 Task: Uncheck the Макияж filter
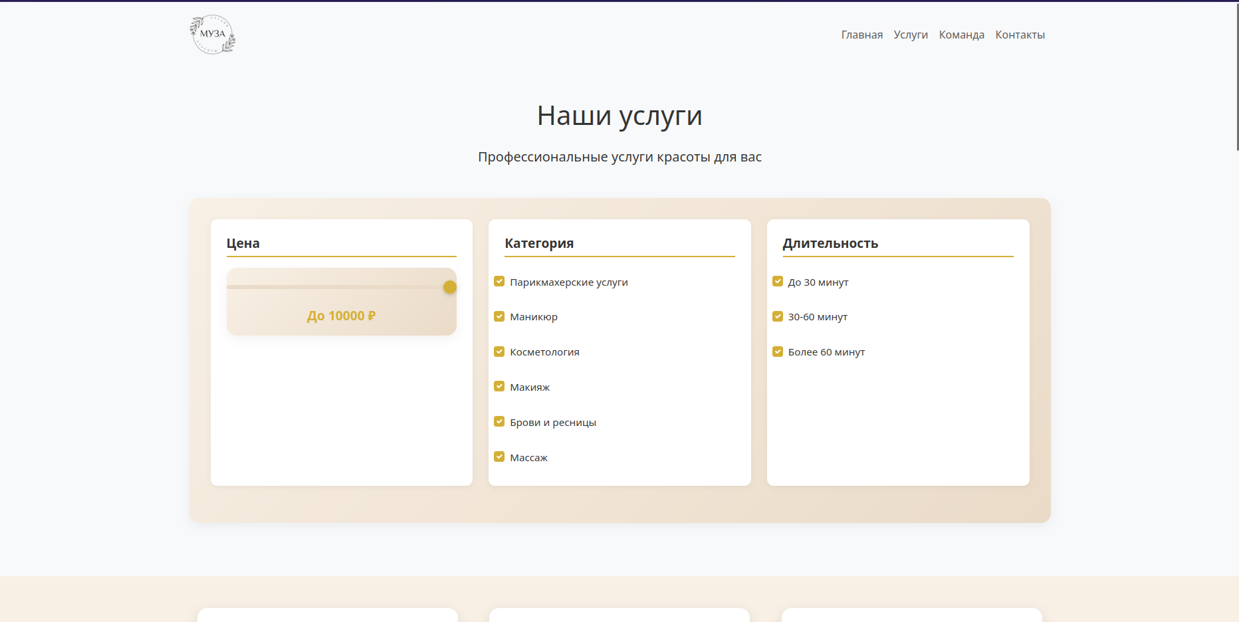pyautogui.click(x=499, y=387)
